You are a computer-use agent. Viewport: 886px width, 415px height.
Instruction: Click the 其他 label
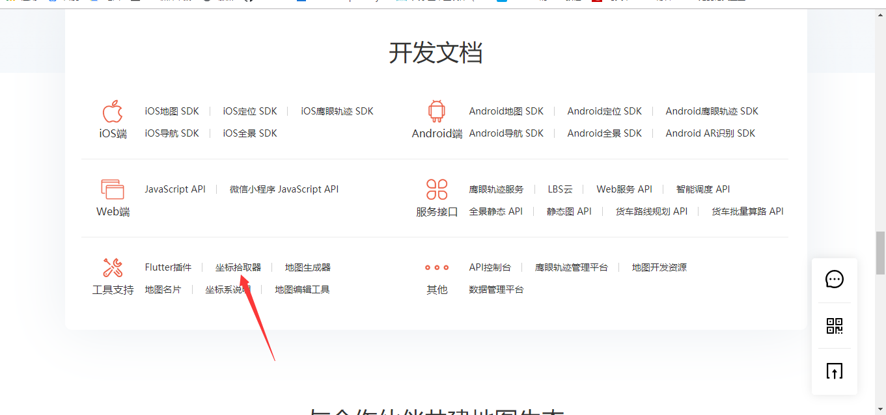click(437, 290)
